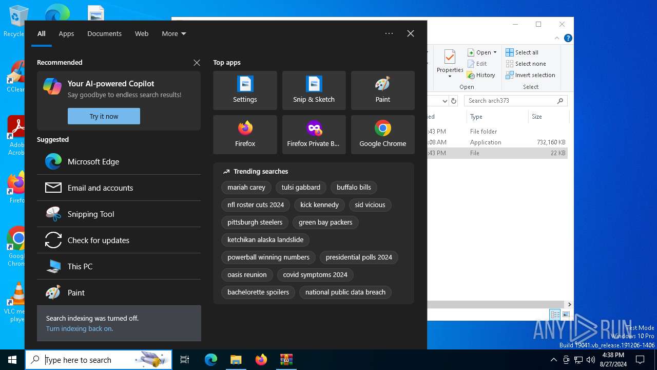Search trending buffalo bills
The height and width of the screenshot is (370, 657).
354,188
